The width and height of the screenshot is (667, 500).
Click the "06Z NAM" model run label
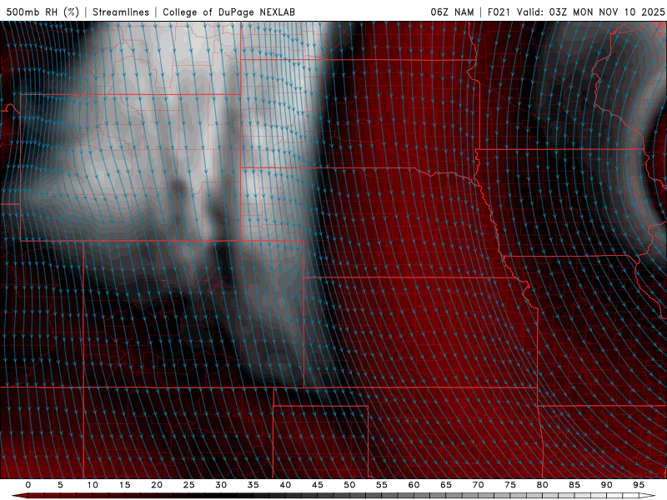point(452,12)
